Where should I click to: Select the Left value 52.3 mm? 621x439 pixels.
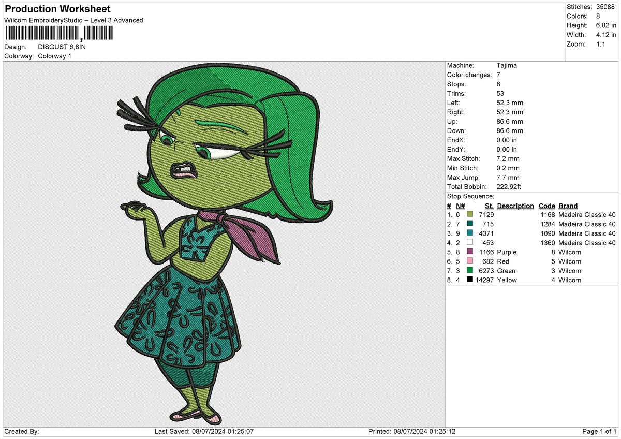[x=510, y=103]
